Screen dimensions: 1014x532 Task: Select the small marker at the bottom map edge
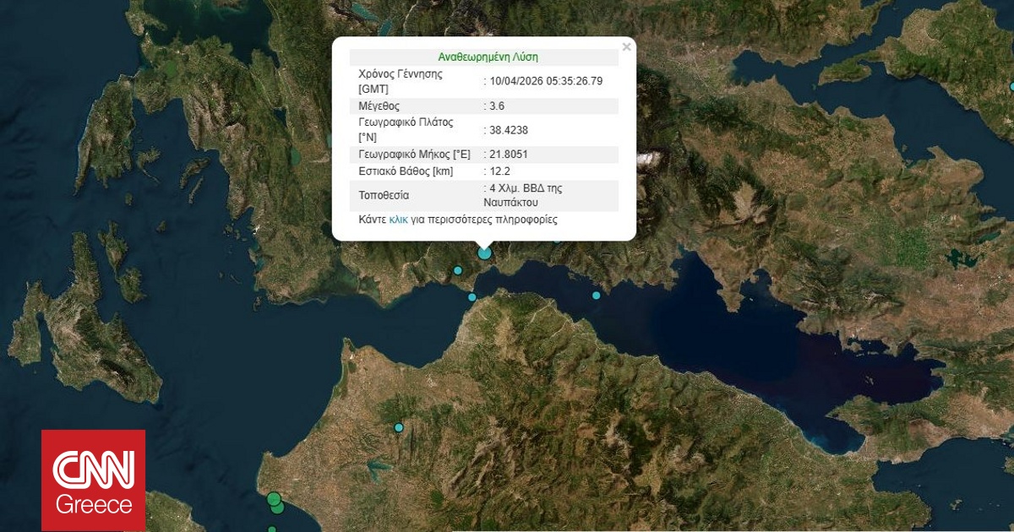coord(272,529)
